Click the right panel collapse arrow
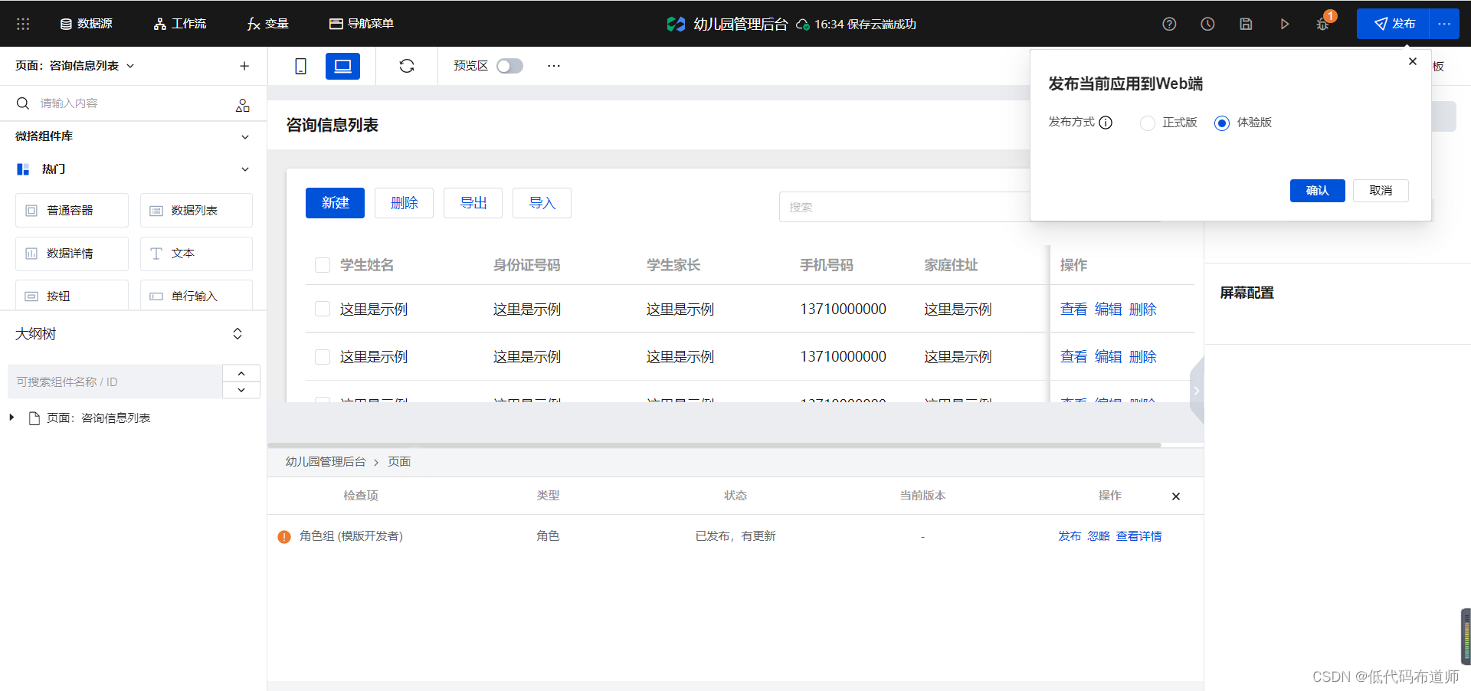This screenshot has height=691, width=1471. tap(1197, 391)
